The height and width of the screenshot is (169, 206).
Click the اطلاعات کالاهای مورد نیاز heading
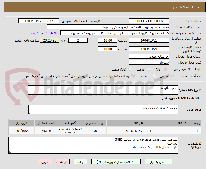tap(181, 98)
